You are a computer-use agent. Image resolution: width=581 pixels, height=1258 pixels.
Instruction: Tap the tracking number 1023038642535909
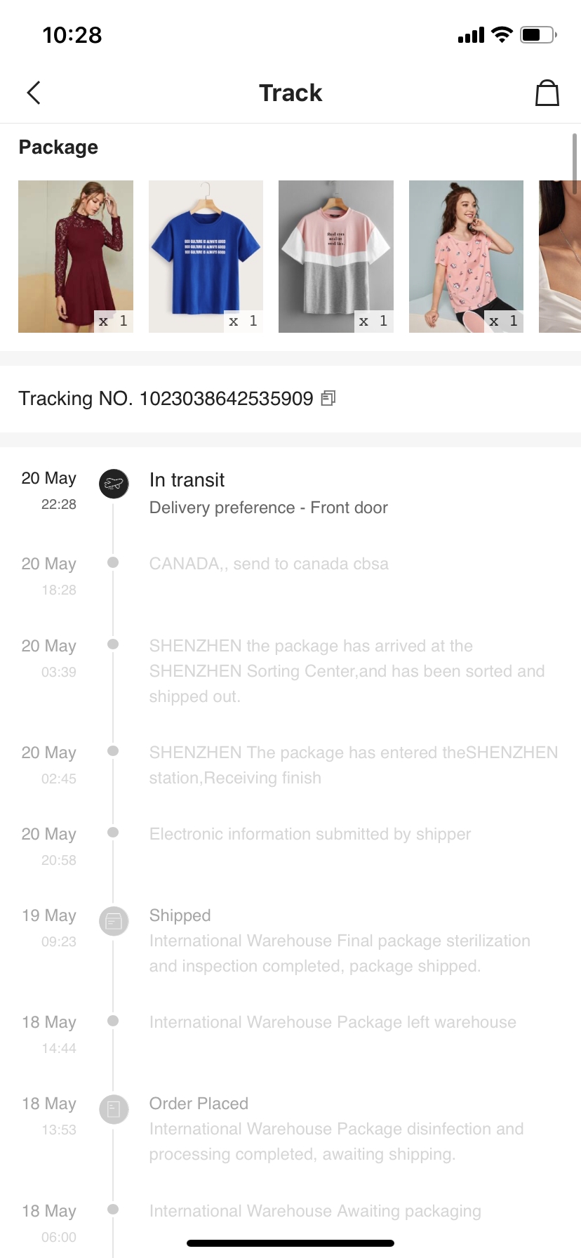point(226,399)
